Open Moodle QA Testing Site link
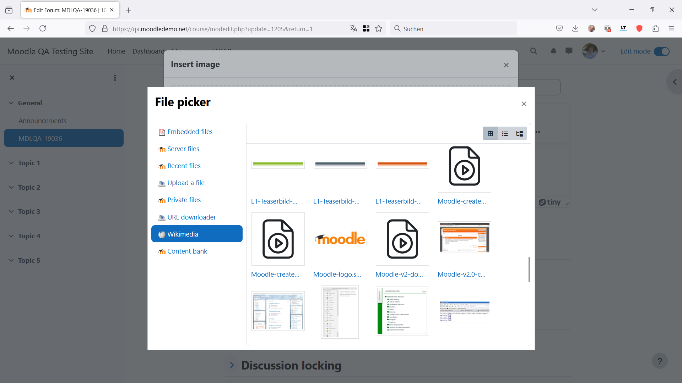Screen dimensions: 682x383 pyautogui.click(x=50, y=51)
